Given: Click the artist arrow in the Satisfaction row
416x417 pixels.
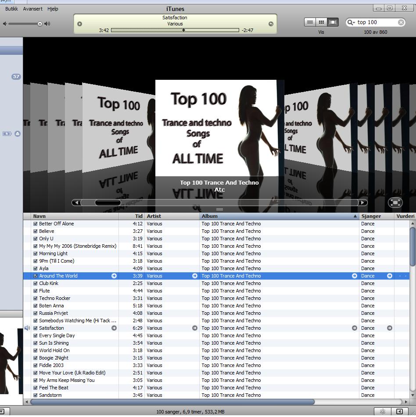Looking at the screenshot, I should (x=195, y=328).
